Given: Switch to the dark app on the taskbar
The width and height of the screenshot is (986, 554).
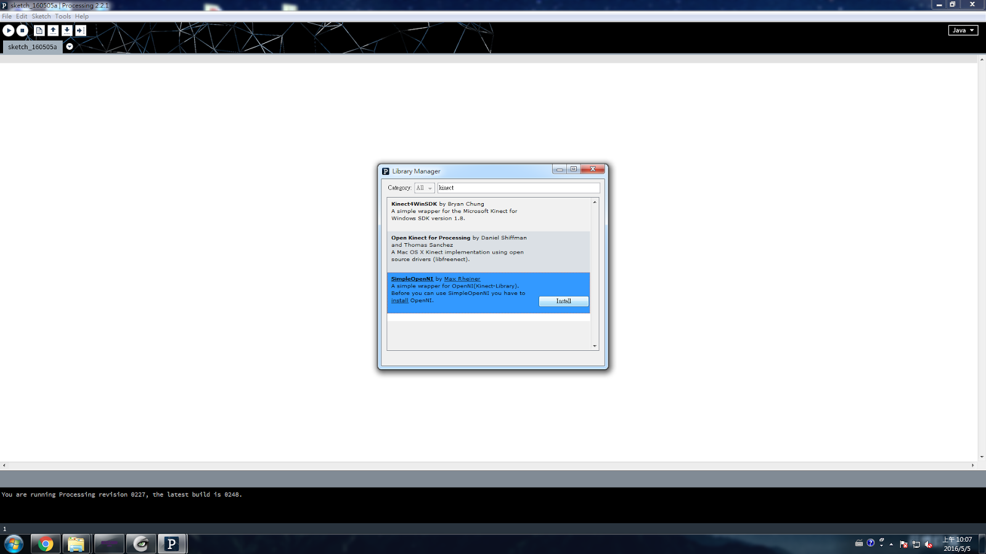Looking at the screenshot, I should click(x=109, y=544).
